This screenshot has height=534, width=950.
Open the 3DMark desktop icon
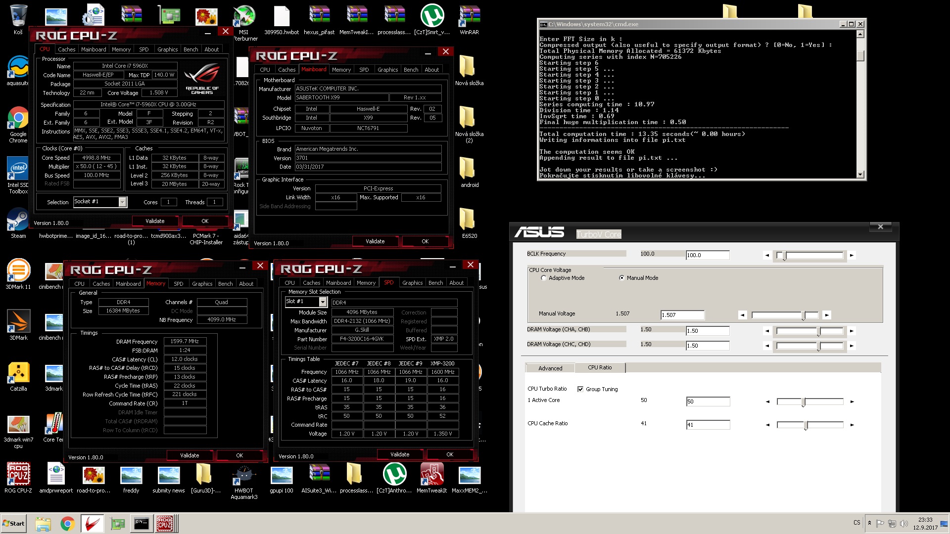18,325
